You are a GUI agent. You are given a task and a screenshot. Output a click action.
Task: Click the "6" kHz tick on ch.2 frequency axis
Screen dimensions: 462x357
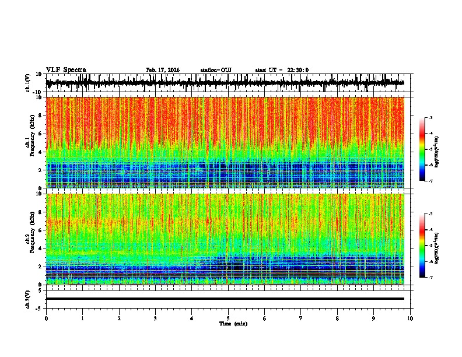pos(40,230)
